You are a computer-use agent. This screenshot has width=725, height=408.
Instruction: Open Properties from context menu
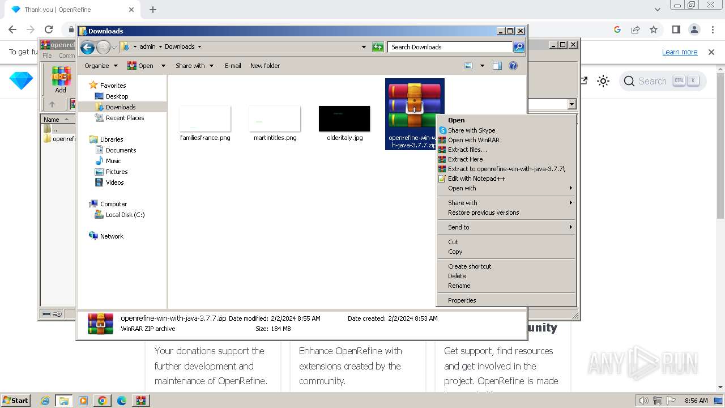pos(506,300)
